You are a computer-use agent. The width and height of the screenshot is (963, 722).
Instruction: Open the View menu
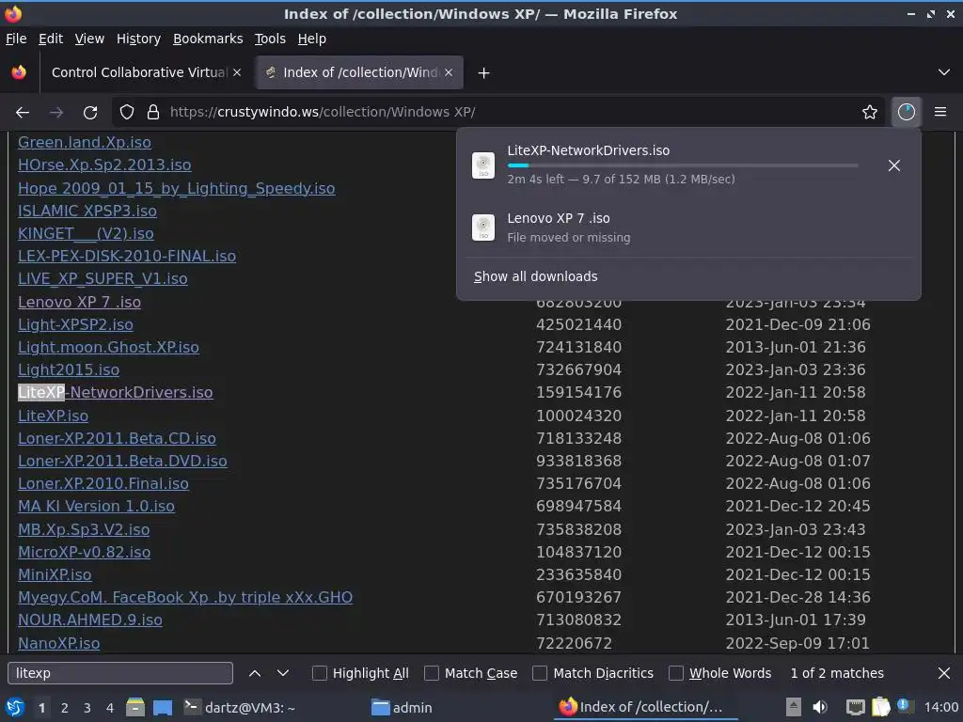point(89,39)
